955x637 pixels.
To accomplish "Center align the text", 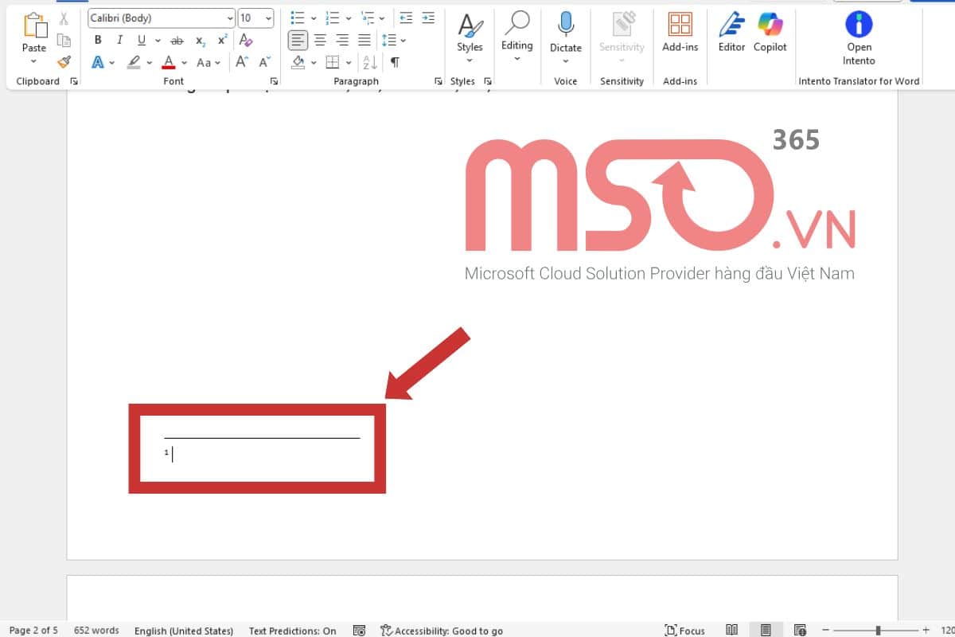I will 320,40.
